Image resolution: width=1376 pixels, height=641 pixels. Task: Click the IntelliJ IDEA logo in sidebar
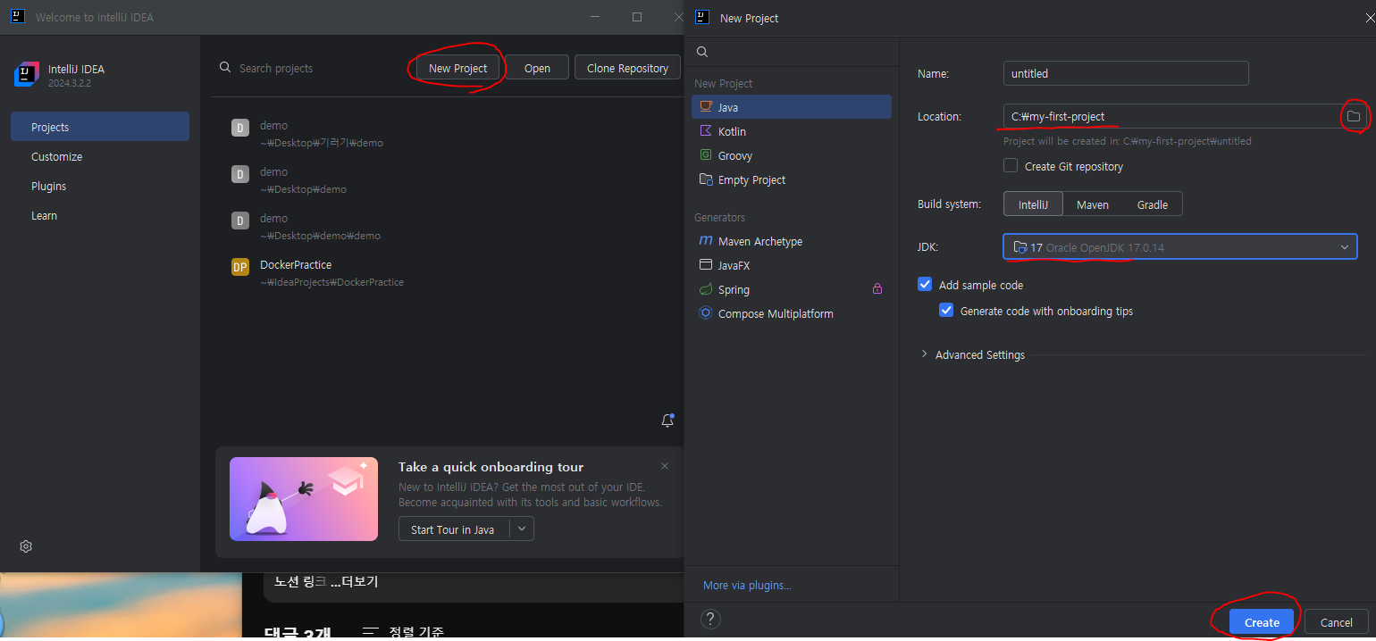(27, 75)
